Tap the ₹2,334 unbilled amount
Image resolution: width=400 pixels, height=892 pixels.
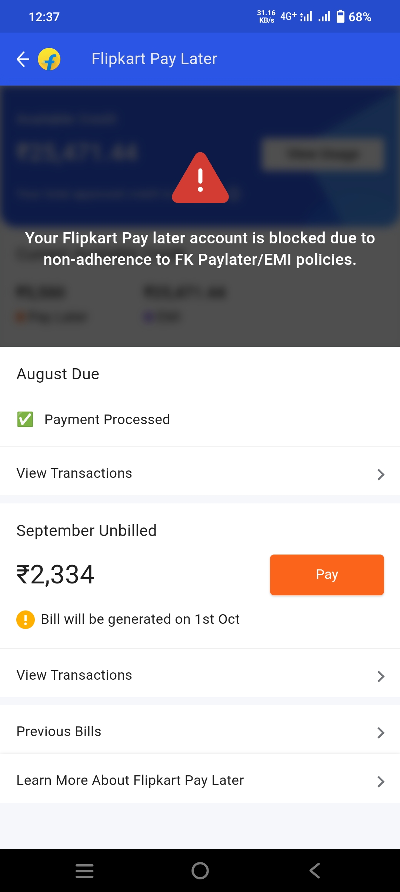tap(56, 575)
